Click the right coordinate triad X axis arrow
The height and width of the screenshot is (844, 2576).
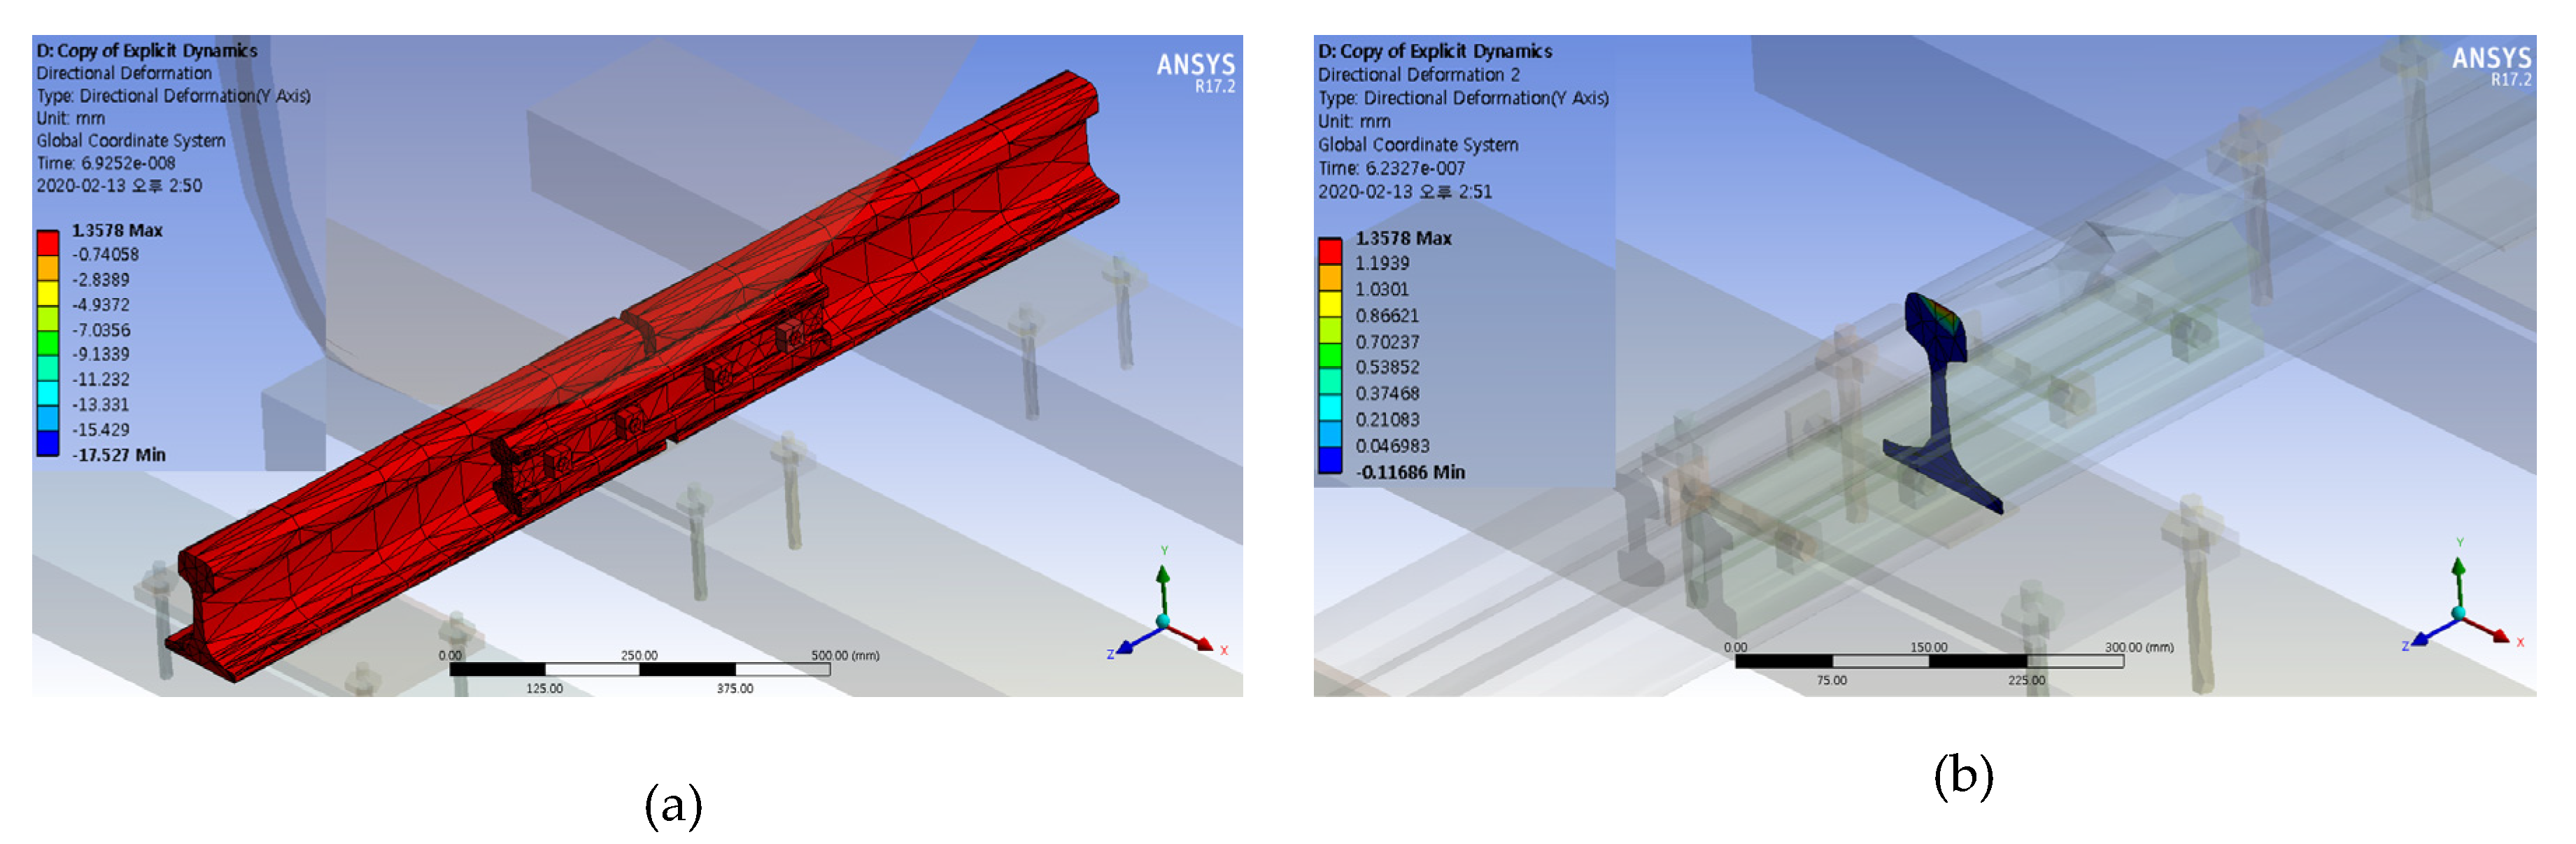[x=2496, y=634]
